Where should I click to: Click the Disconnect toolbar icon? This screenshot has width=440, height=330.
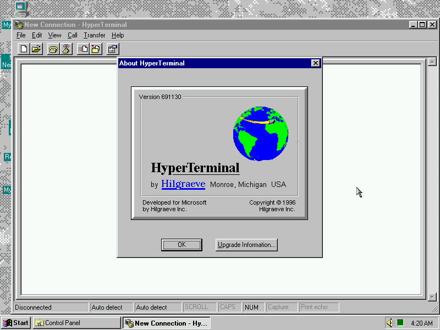(x=65, y=49)
